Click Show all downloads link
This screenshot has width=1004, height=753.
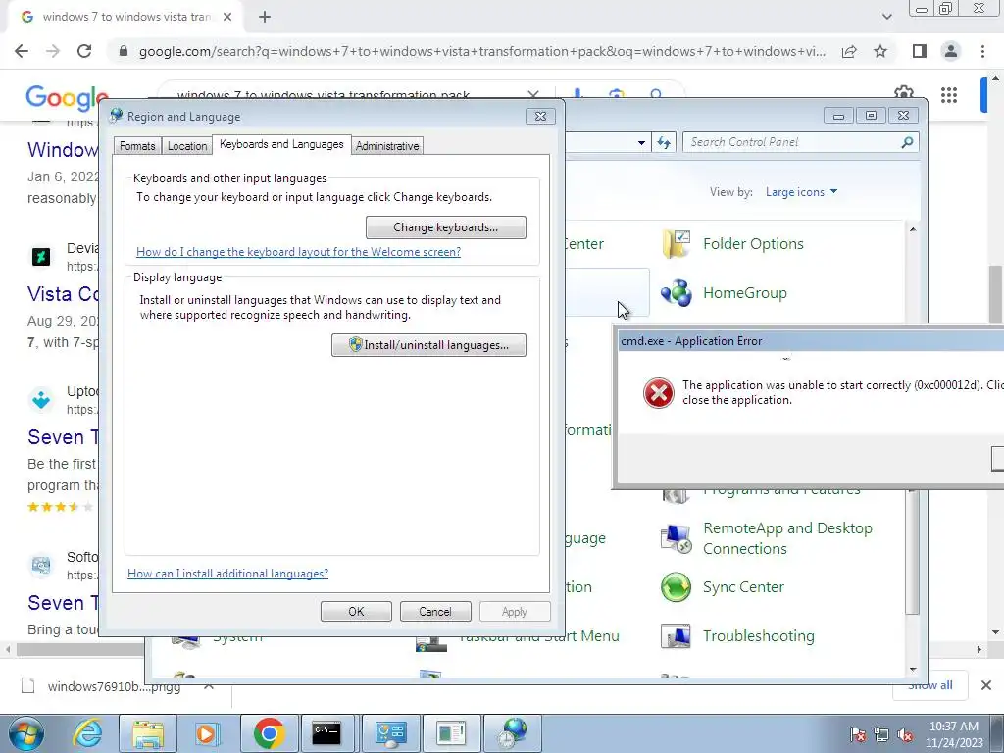click(x=930, y=685)
